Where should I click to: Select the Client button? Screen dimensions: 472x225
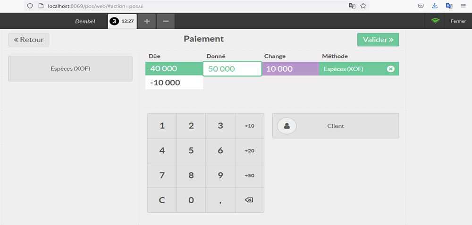tap(336, 126)
